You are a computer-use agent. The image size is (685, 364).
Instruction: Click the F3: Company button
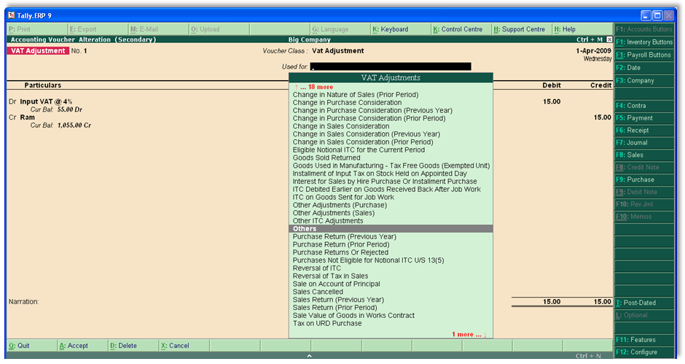[x=644, y=80]
